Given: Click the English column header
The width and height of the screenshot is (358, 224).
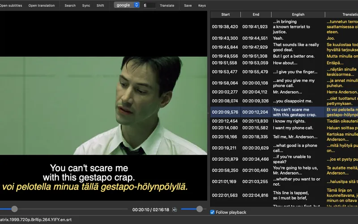Looking at the screenshot, I should point(298,14).
